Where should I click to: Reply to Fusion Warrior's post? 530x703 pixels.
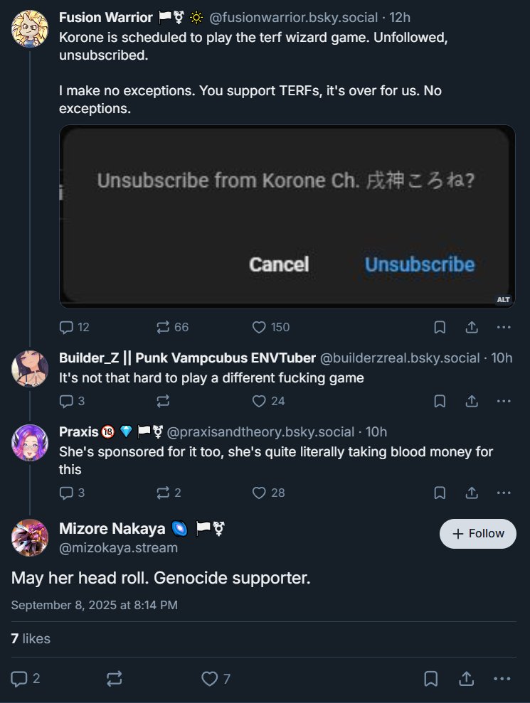point(67,327)
